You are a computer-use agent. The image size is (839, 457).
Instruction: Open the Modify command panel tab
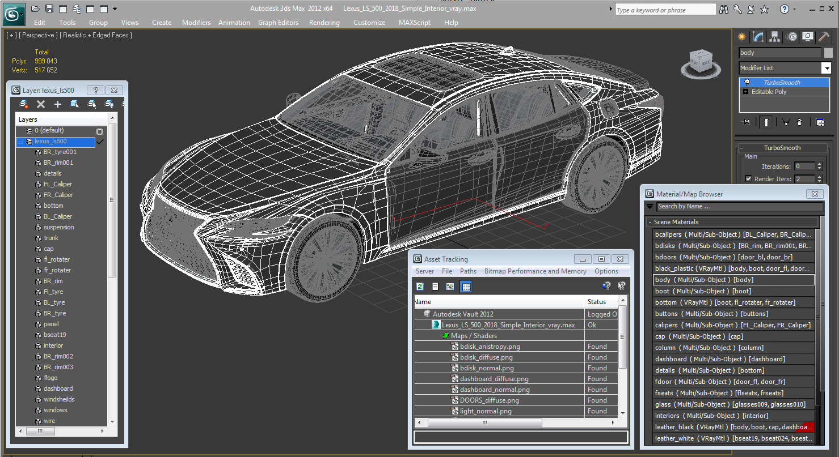(x=758, y=37)
